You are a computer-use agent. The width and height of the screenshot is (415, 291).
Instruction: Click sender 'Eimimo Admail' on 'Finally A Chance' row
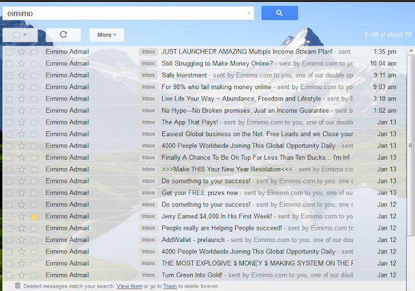pos(67,157)
